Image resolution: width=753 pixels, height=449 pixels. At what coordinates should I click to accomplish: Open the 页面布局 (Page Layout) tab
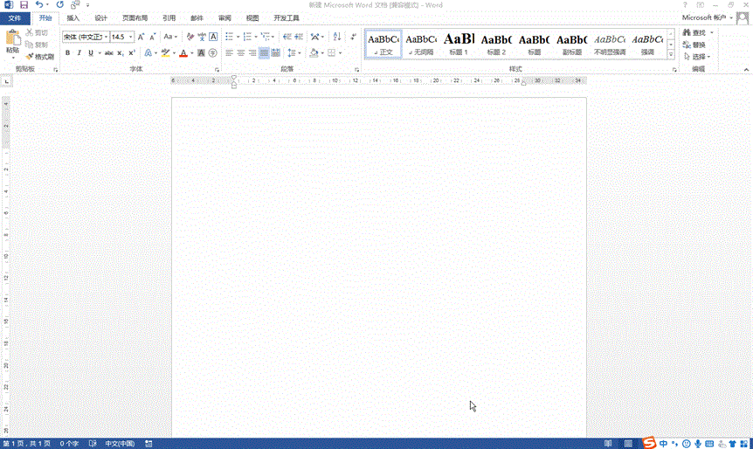click(x=135, y=17)
